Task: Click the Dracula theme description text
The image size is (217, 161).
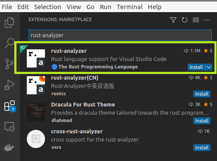Action: coord(130,113)
